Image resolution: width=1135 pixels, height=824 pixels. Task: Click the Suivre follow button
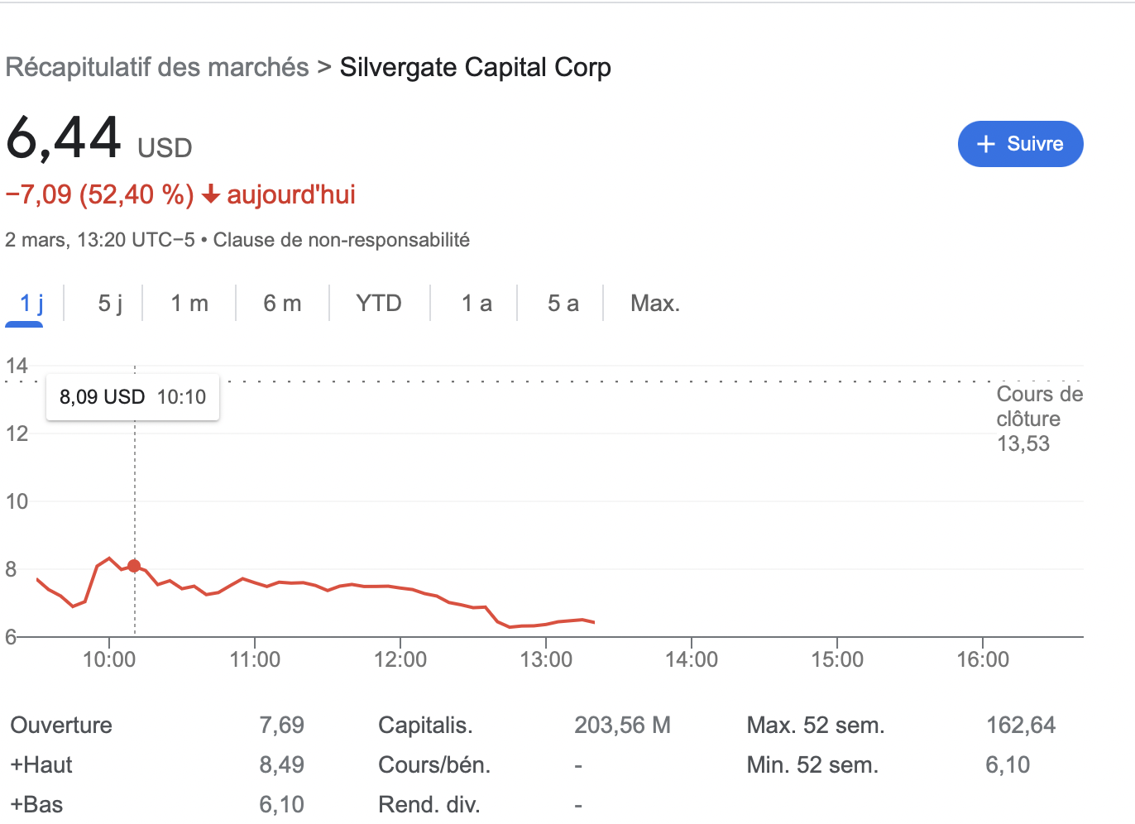[1020, 144]
